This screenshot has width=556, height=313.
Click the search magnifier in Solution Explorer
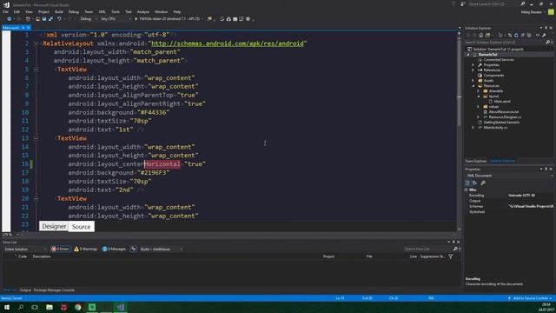coord(548,43)
